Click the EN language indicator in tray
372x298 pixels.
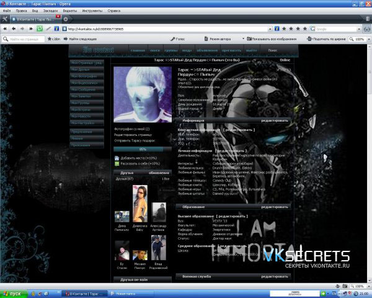click(334, 294)
